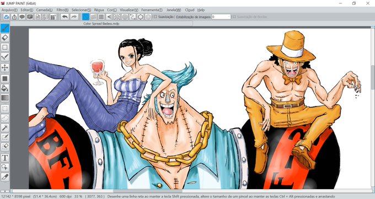Click the share/export upload icon
The image size is (375, 199).
tap(14, 17)
